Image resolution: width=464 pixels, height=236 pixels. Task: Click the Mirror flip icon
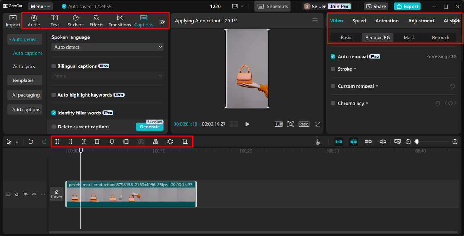[156, 142]
